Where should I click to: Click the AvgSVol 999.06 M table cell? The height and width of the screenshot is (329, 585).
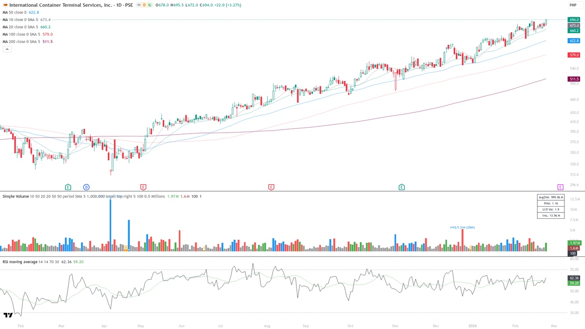pos(551,197)
